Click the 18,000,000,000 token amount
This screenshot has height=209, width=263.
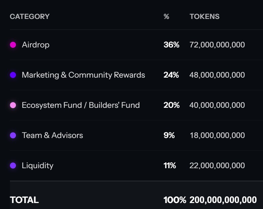(x=217, y=135)
